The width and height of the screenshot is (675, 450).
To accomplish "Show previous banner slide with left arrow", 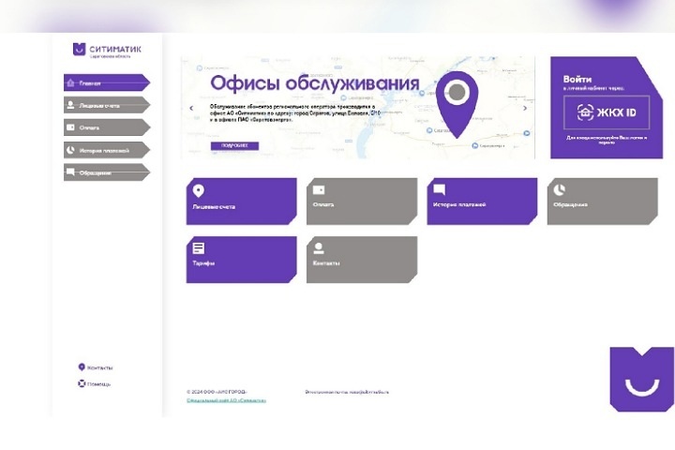I will (x=191, y=108).
